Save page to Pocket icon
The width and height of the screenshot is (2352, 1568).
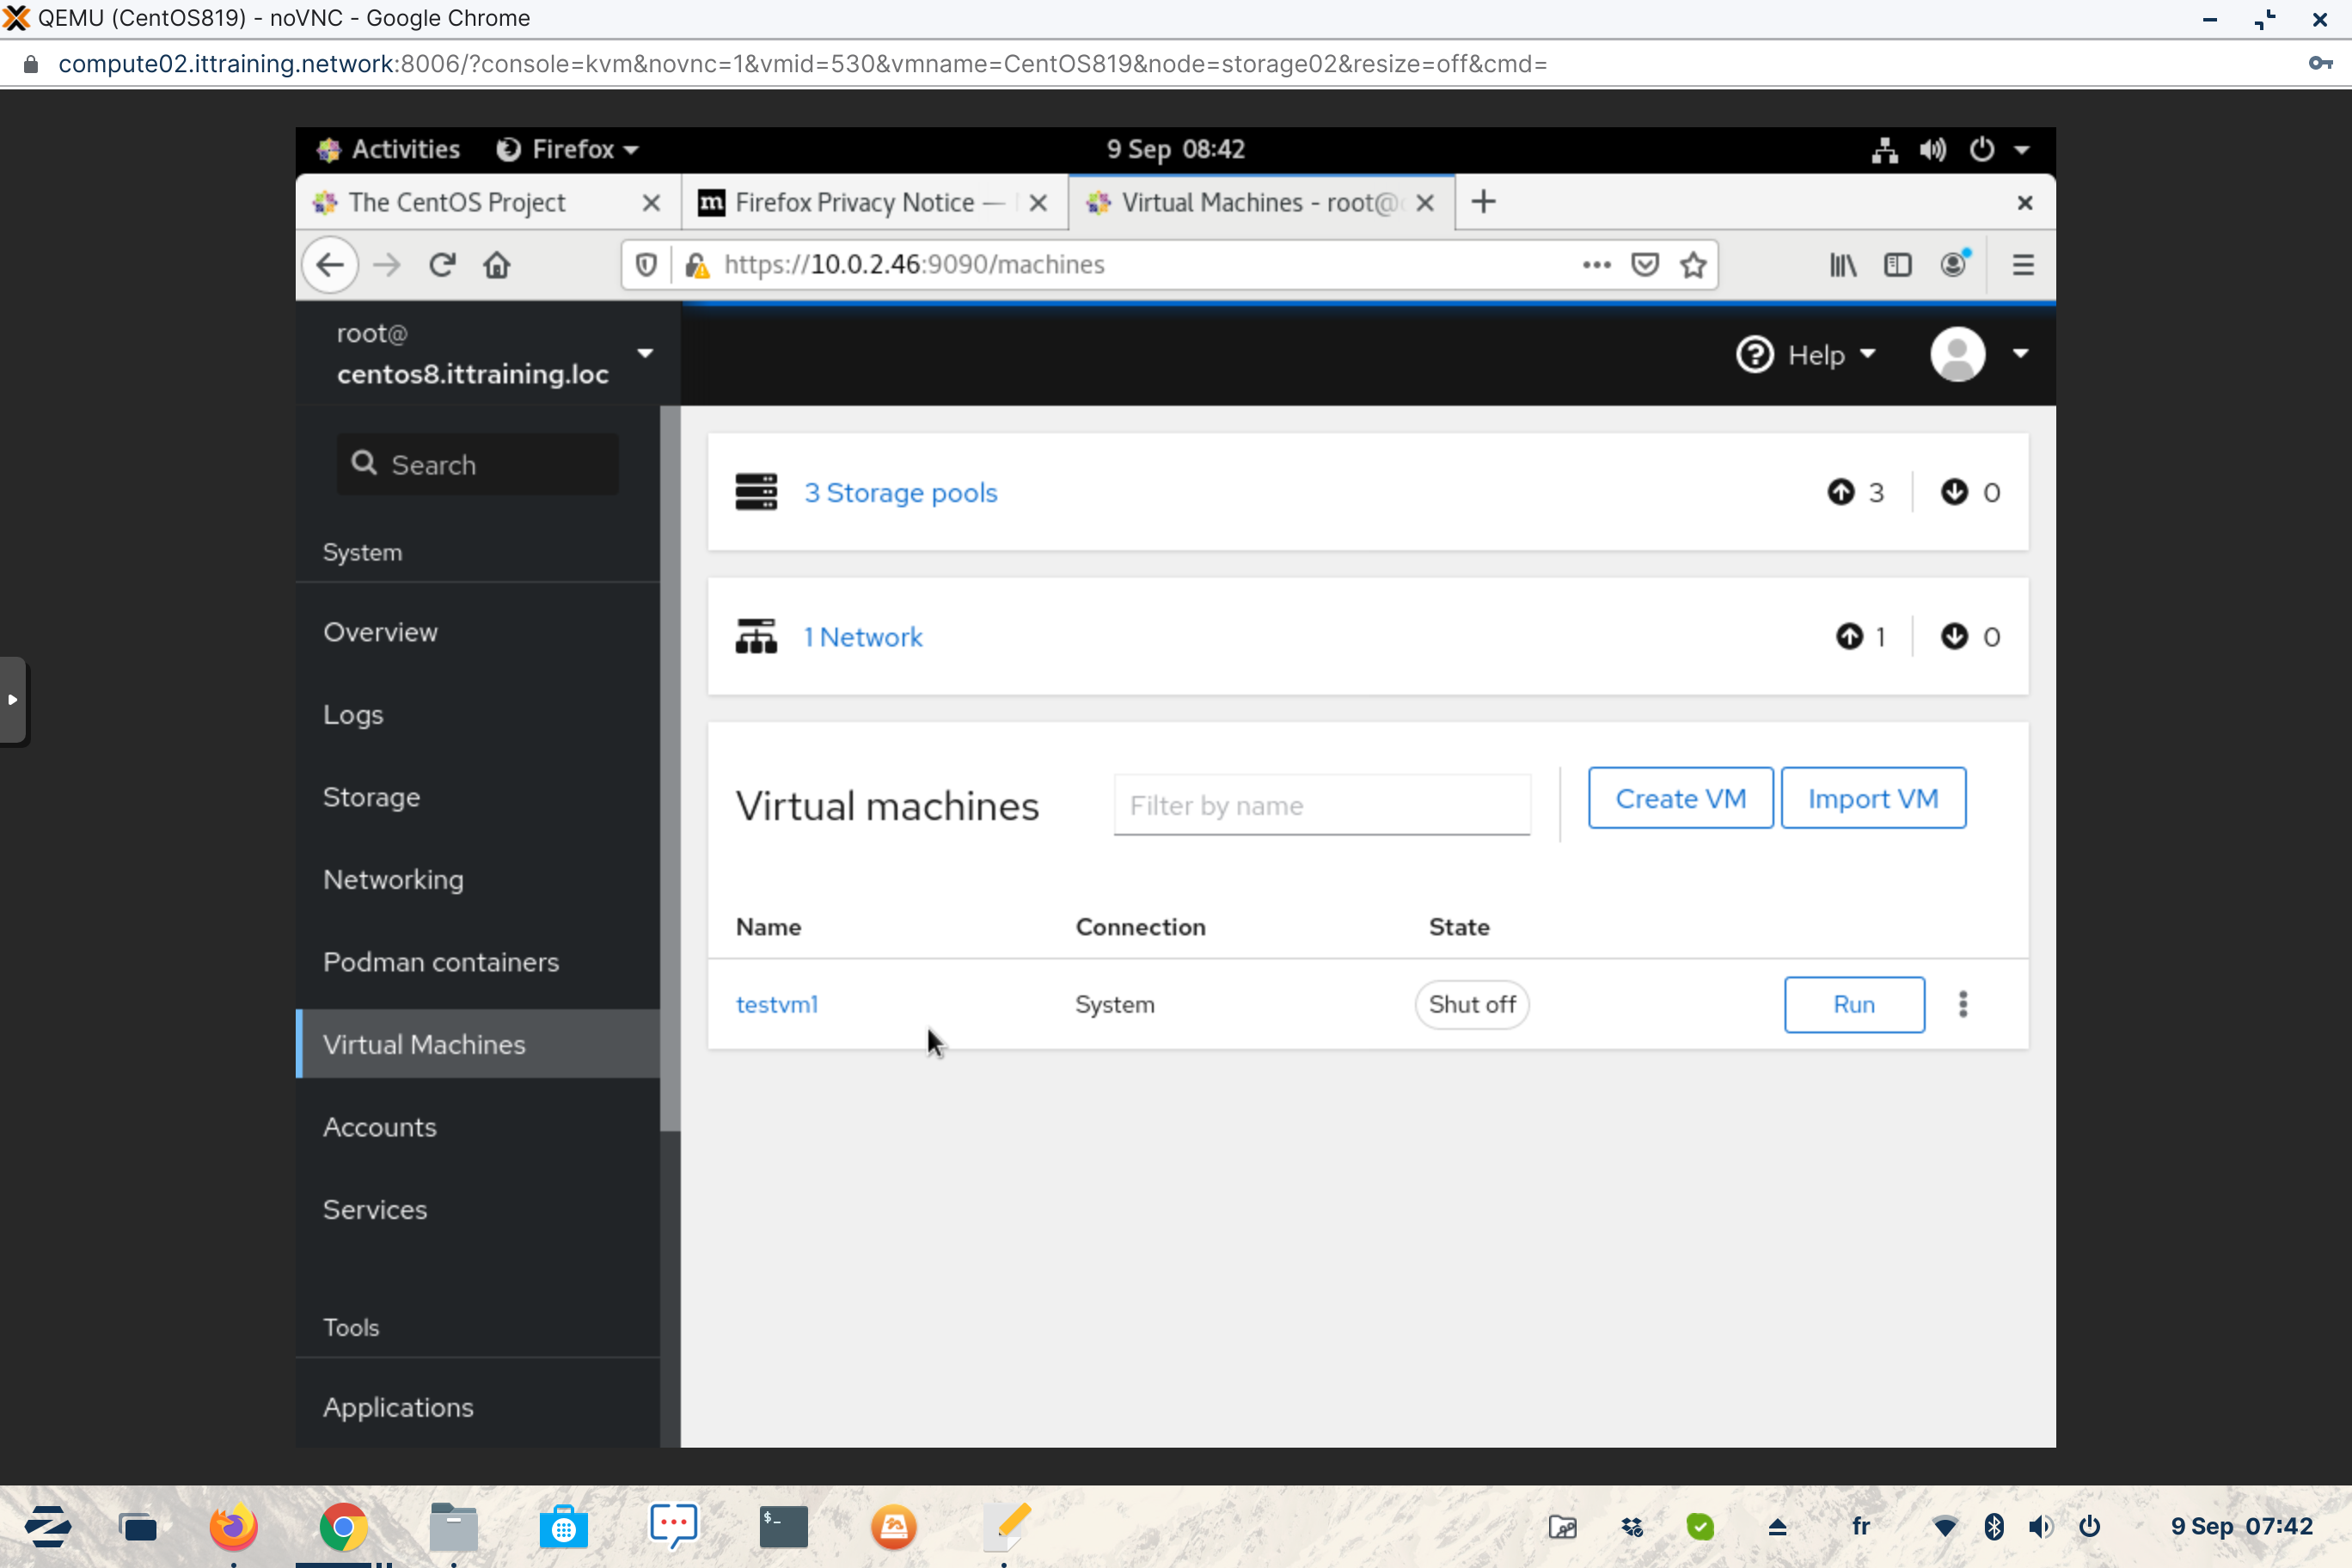pyautogui.click(x=1645, y=265)
